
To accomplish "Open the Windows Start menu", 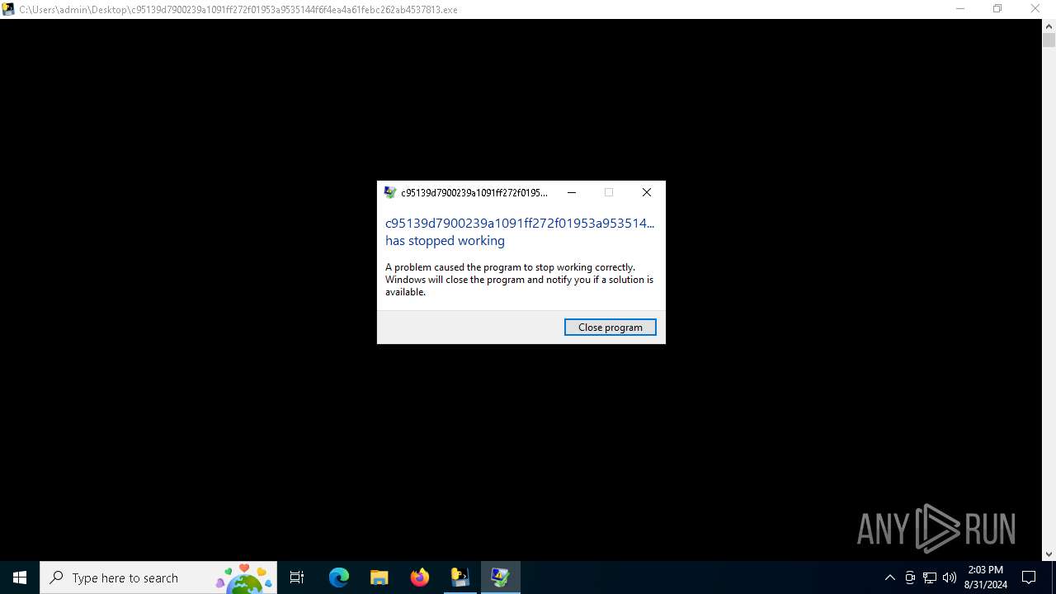I will 20,577.
